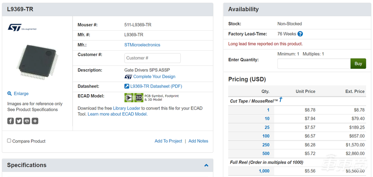Click Add Notes link
Viewport: 373px width, 177px height.
198,141
